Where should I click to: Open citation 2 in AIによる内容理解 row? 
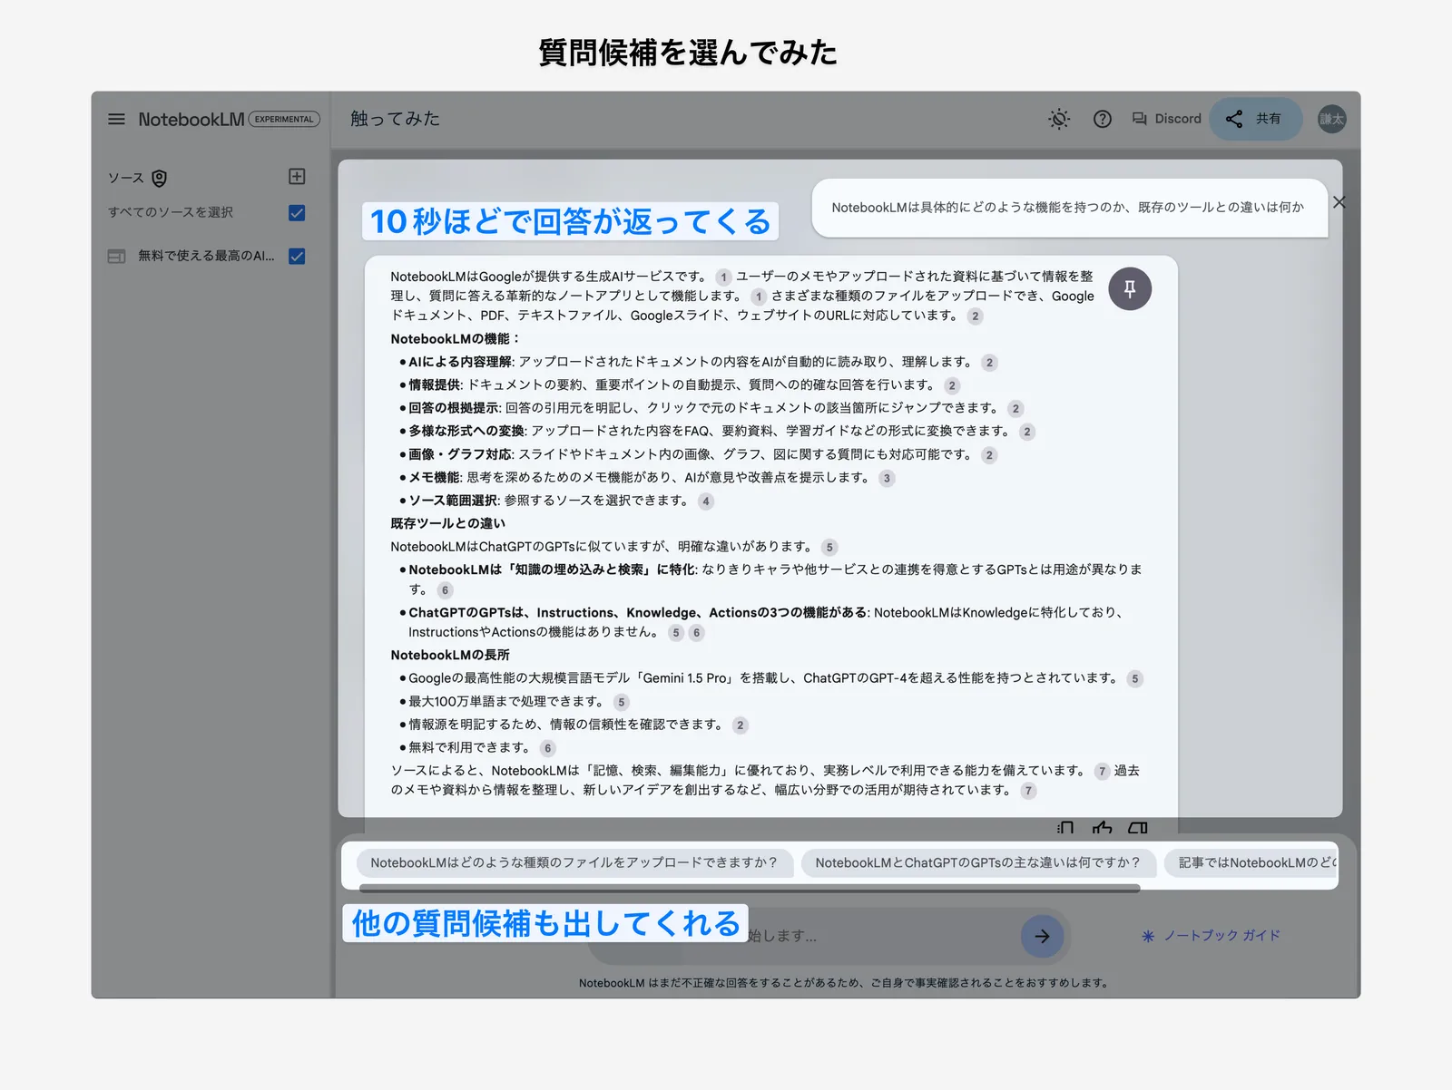pos(989,363)
